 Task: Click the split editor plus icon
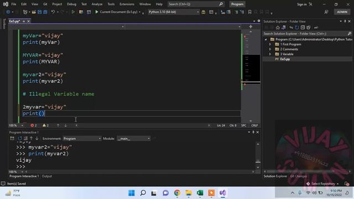pyautogui.click(x=251, y=27)
